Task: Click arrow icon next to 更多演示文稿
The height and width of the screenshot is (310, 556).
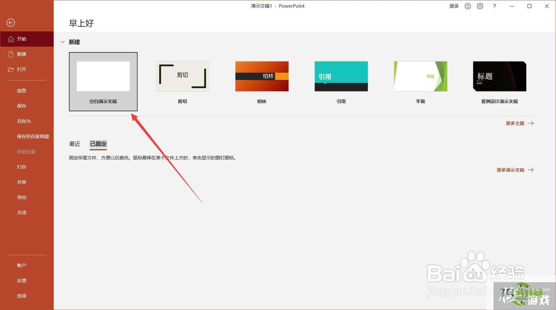Action: (531, 170)
